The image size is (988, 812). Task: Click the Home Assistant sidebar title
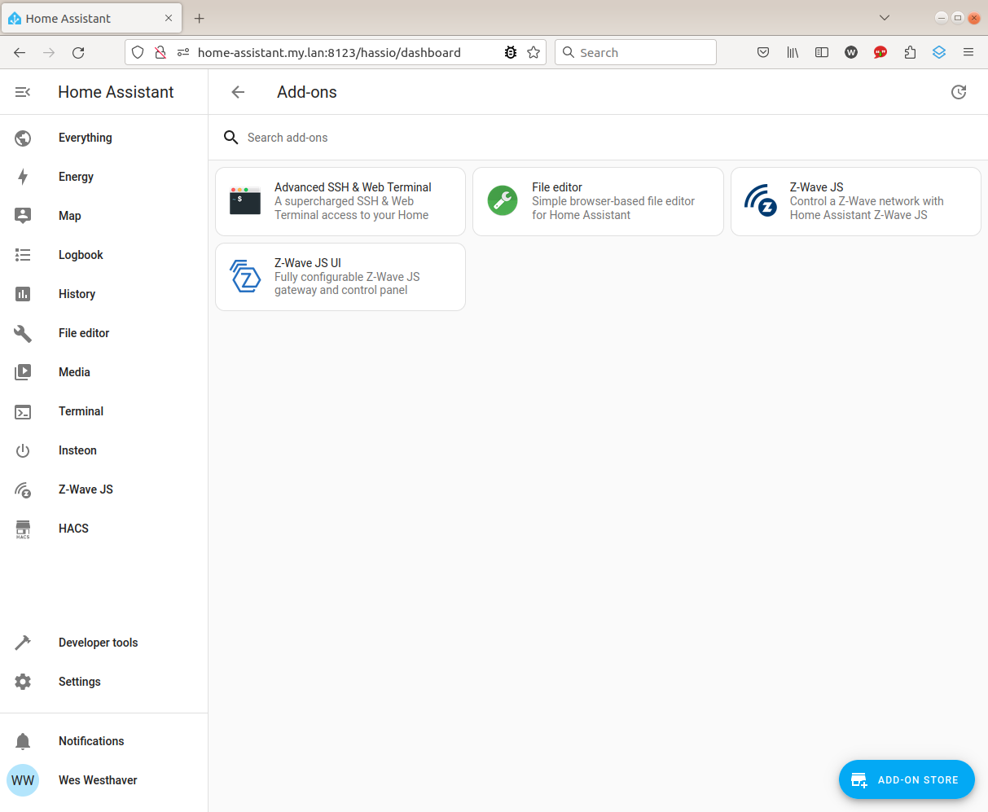116,92
